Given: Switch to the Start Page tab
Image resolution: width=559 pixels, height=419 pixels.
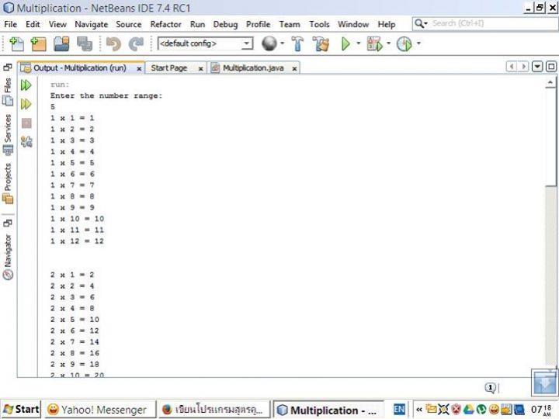Looking at the screenshot, I should [169, 68].
